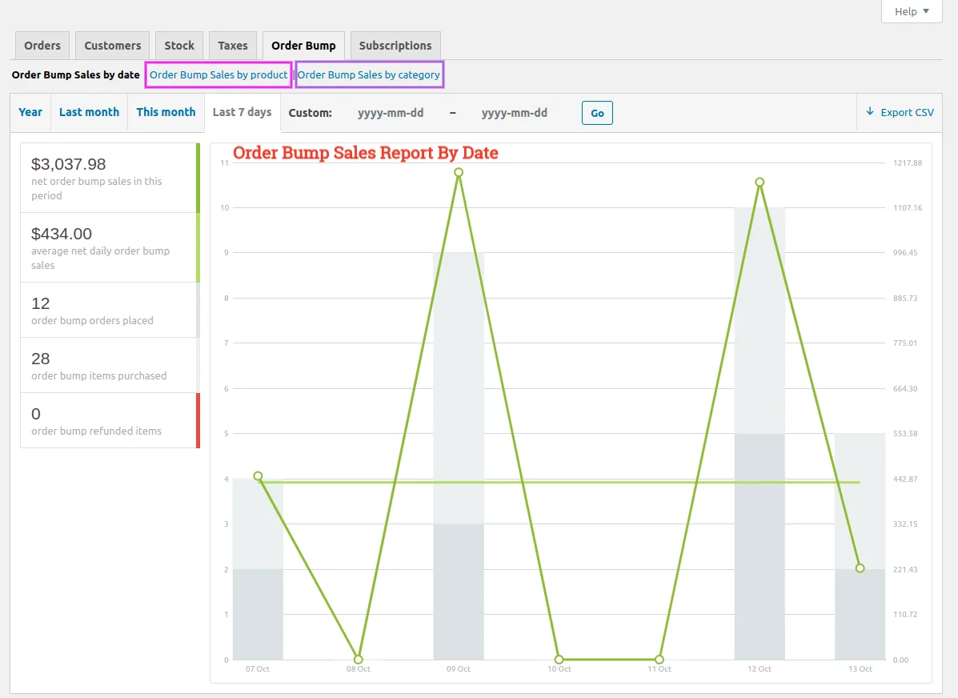Click the Export CSV download icon
The height and width of the screenshot is (698, 958).
point(869,112)
